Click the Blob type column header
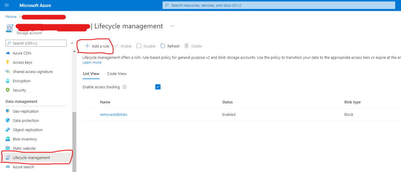The width and height of the screenshot is (401, 172). click(352, 102)
